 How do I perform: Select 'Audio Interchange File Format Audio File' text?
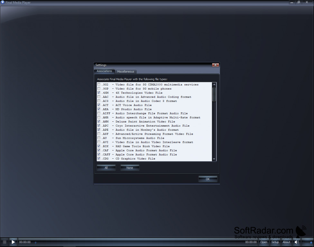click(x=152, y=113)
